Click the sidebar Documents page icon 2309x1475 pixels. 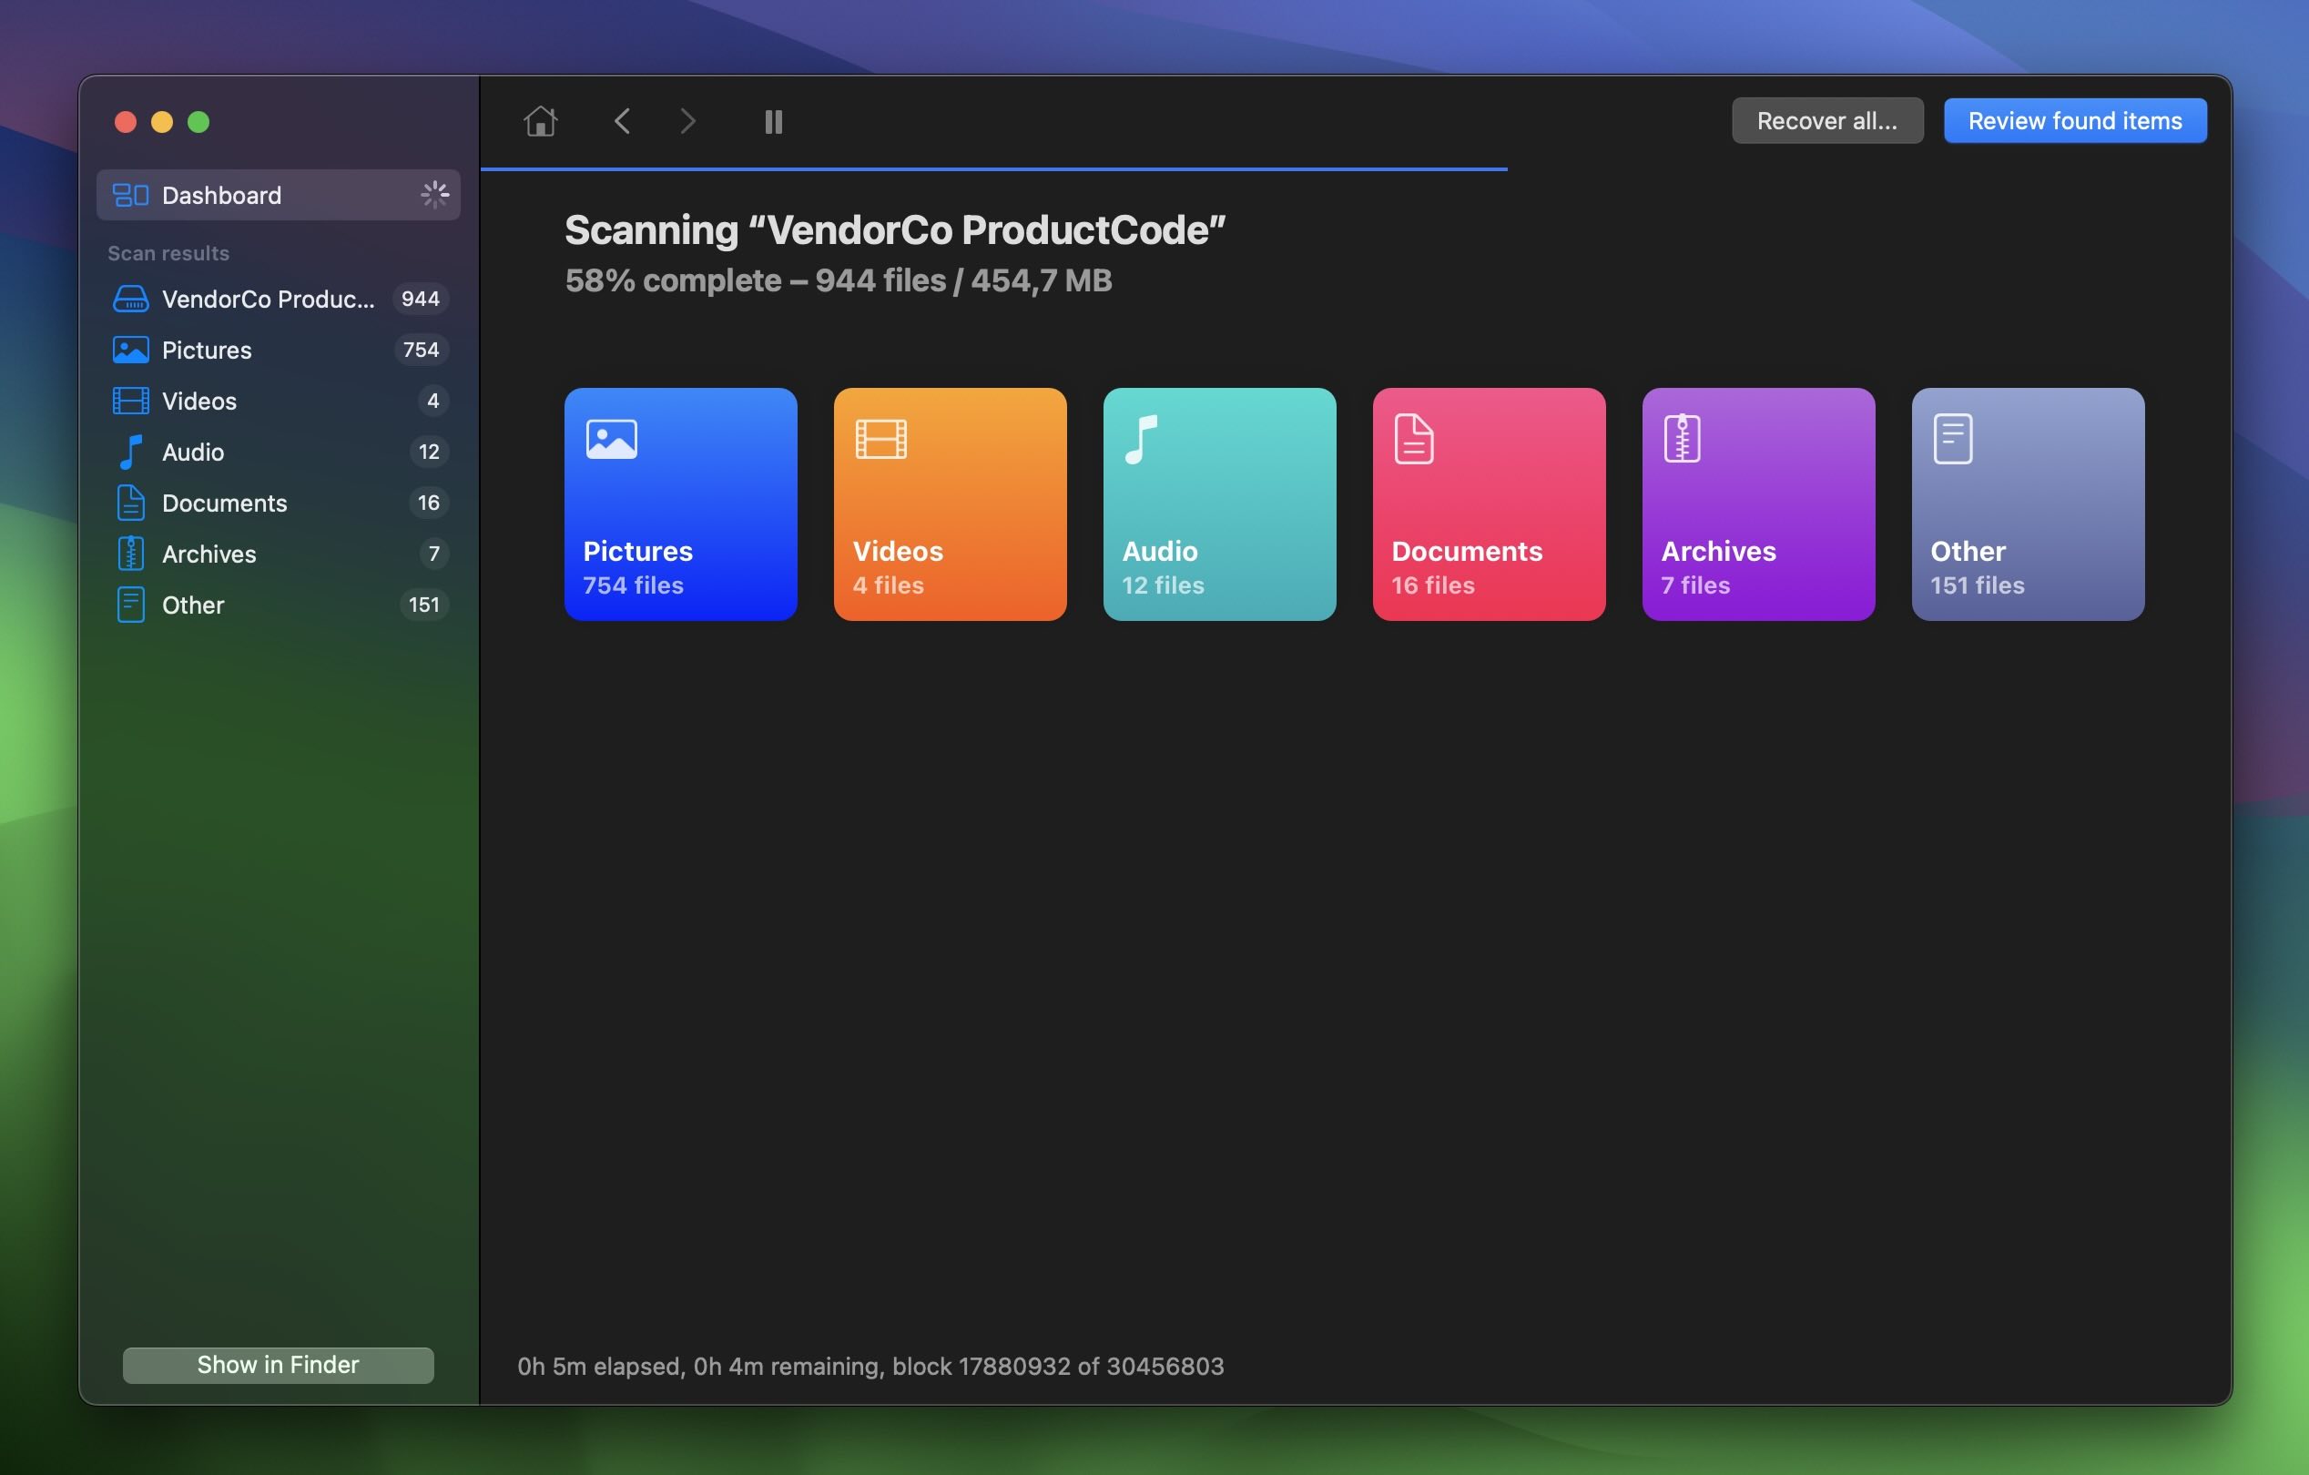pyautogui.click(x=130, y=503)
